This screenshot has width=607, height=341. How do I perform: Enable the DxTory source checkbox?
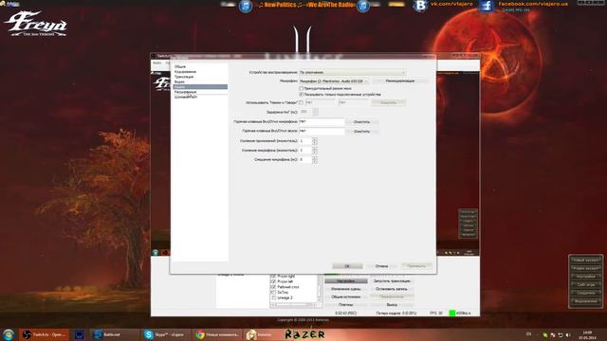pyautogui.click(x=273, y=293)
